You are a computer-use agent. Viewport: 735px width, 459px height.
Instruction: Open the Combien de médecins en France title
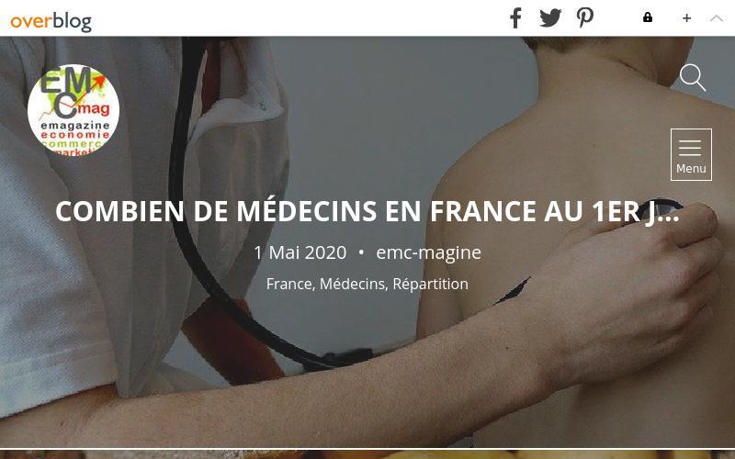367,211
